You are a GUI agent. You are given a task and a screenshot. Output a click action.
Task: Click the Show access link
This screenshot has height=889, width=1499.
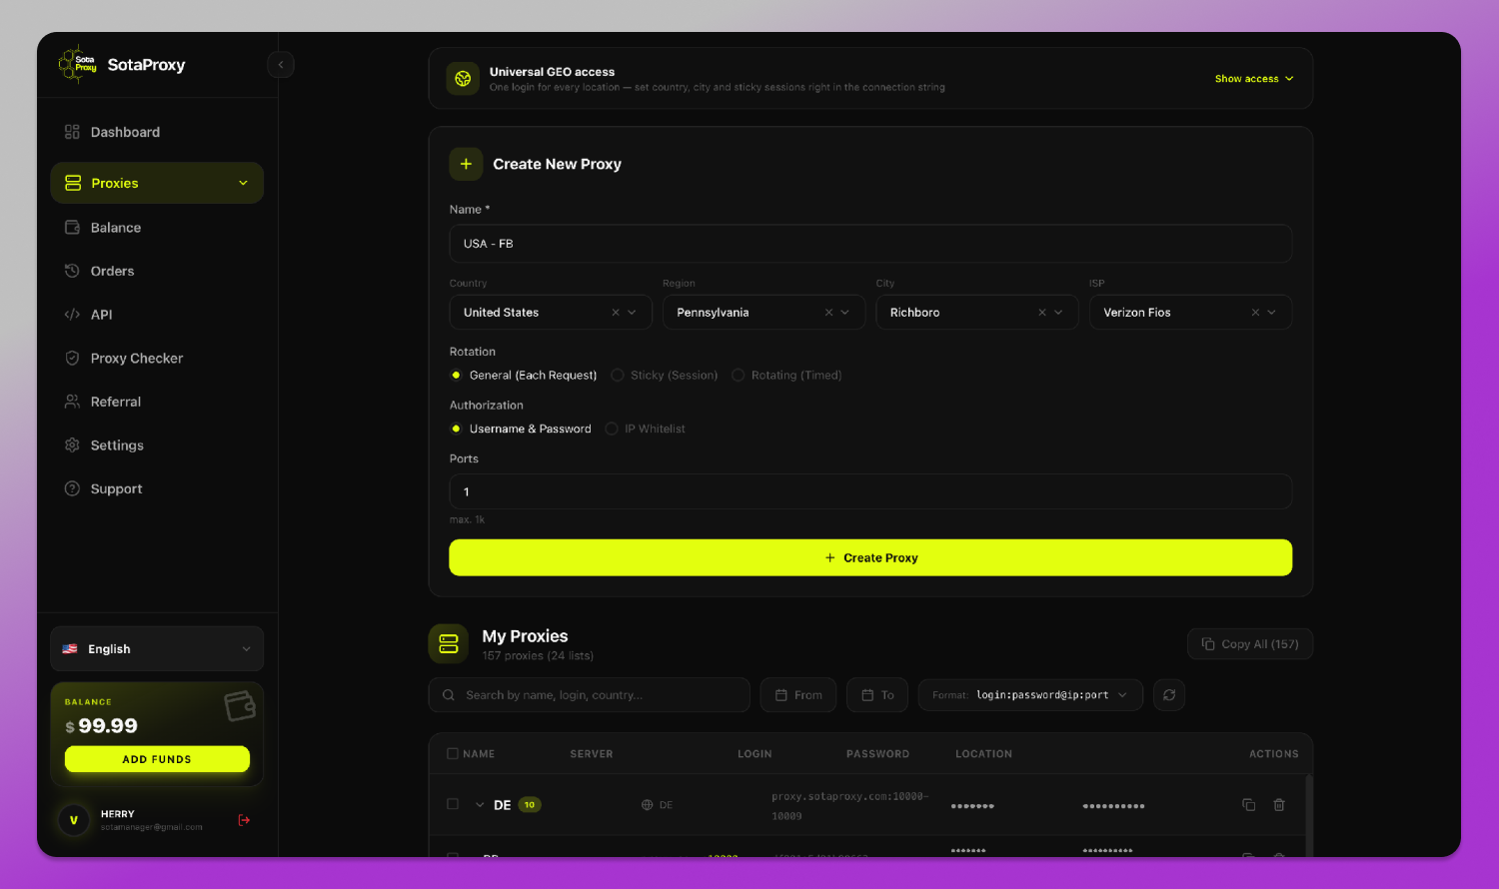[x=1254, y=79]
